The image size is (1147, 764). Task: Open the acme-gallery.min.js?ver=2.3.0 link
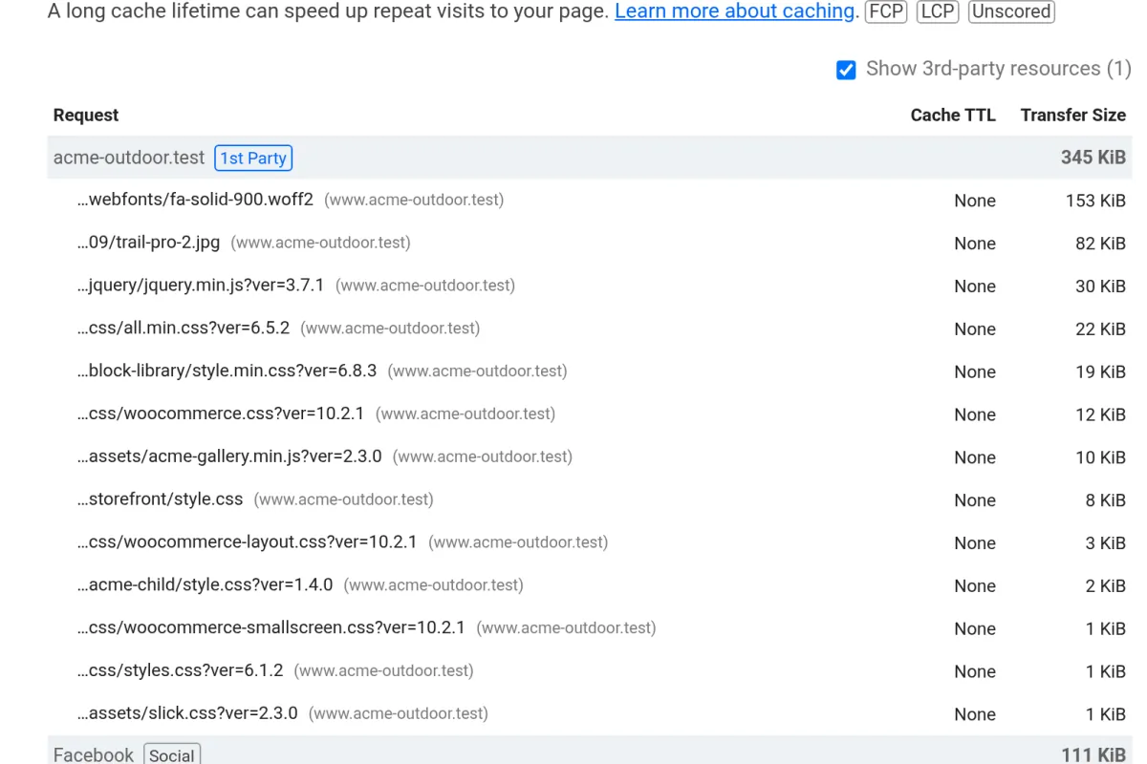point(229,456)
